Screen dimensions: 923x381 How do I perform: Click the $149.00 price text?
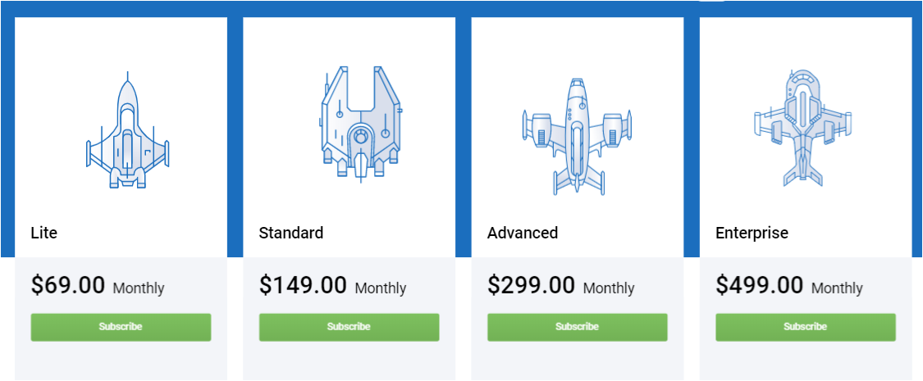coord(303,285)
